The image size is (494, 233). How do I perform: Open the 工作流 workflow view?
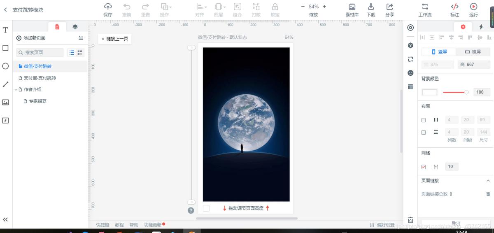click(425, 7)
